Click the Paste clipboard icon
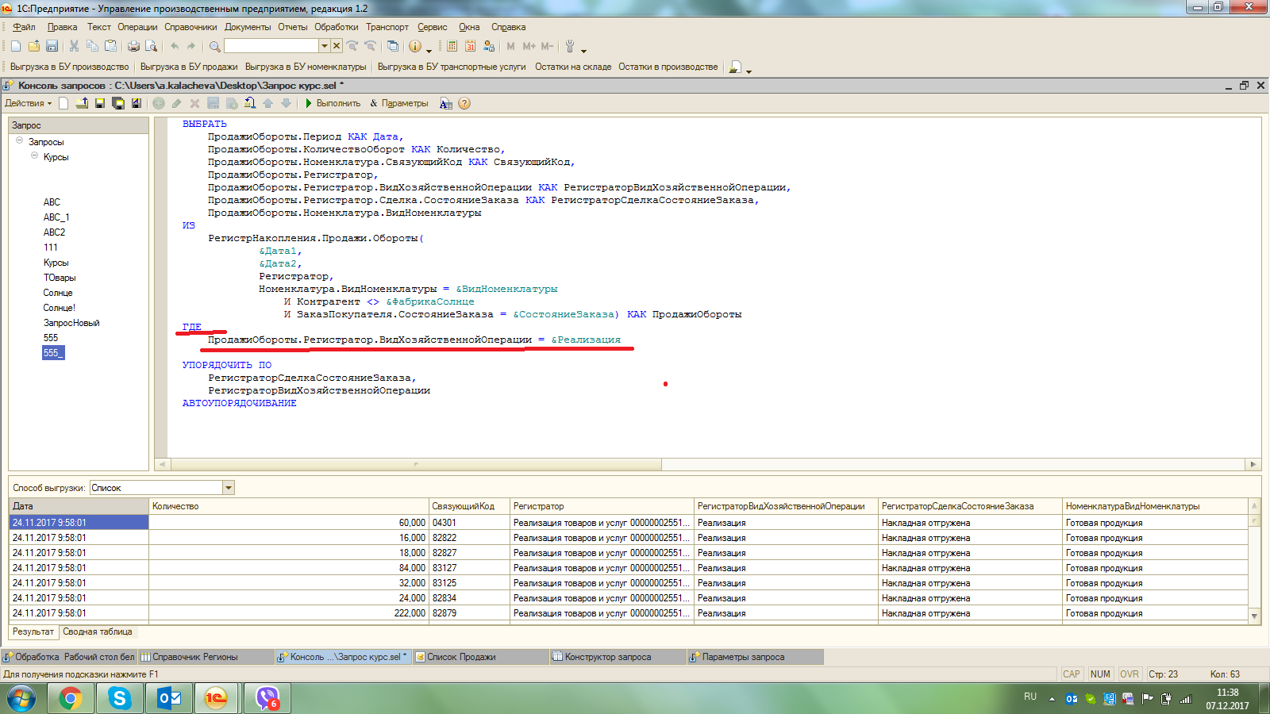 tap(110, 46)
